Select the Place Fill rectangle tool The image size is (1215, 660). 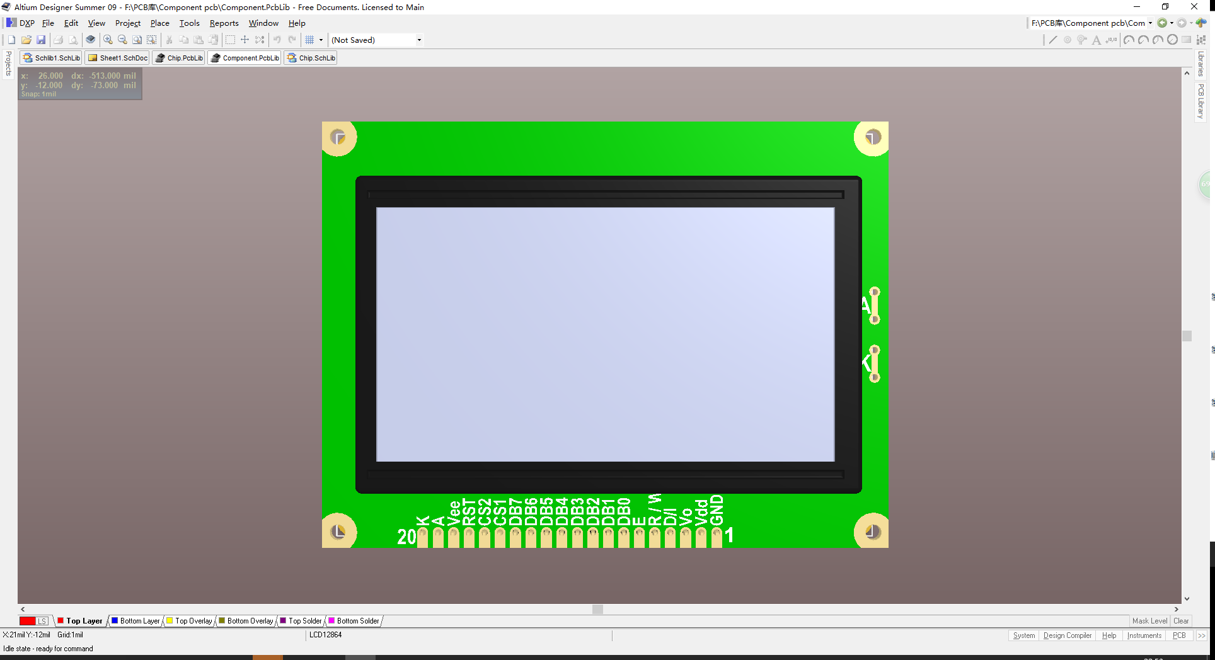(x=1187, y=40)
